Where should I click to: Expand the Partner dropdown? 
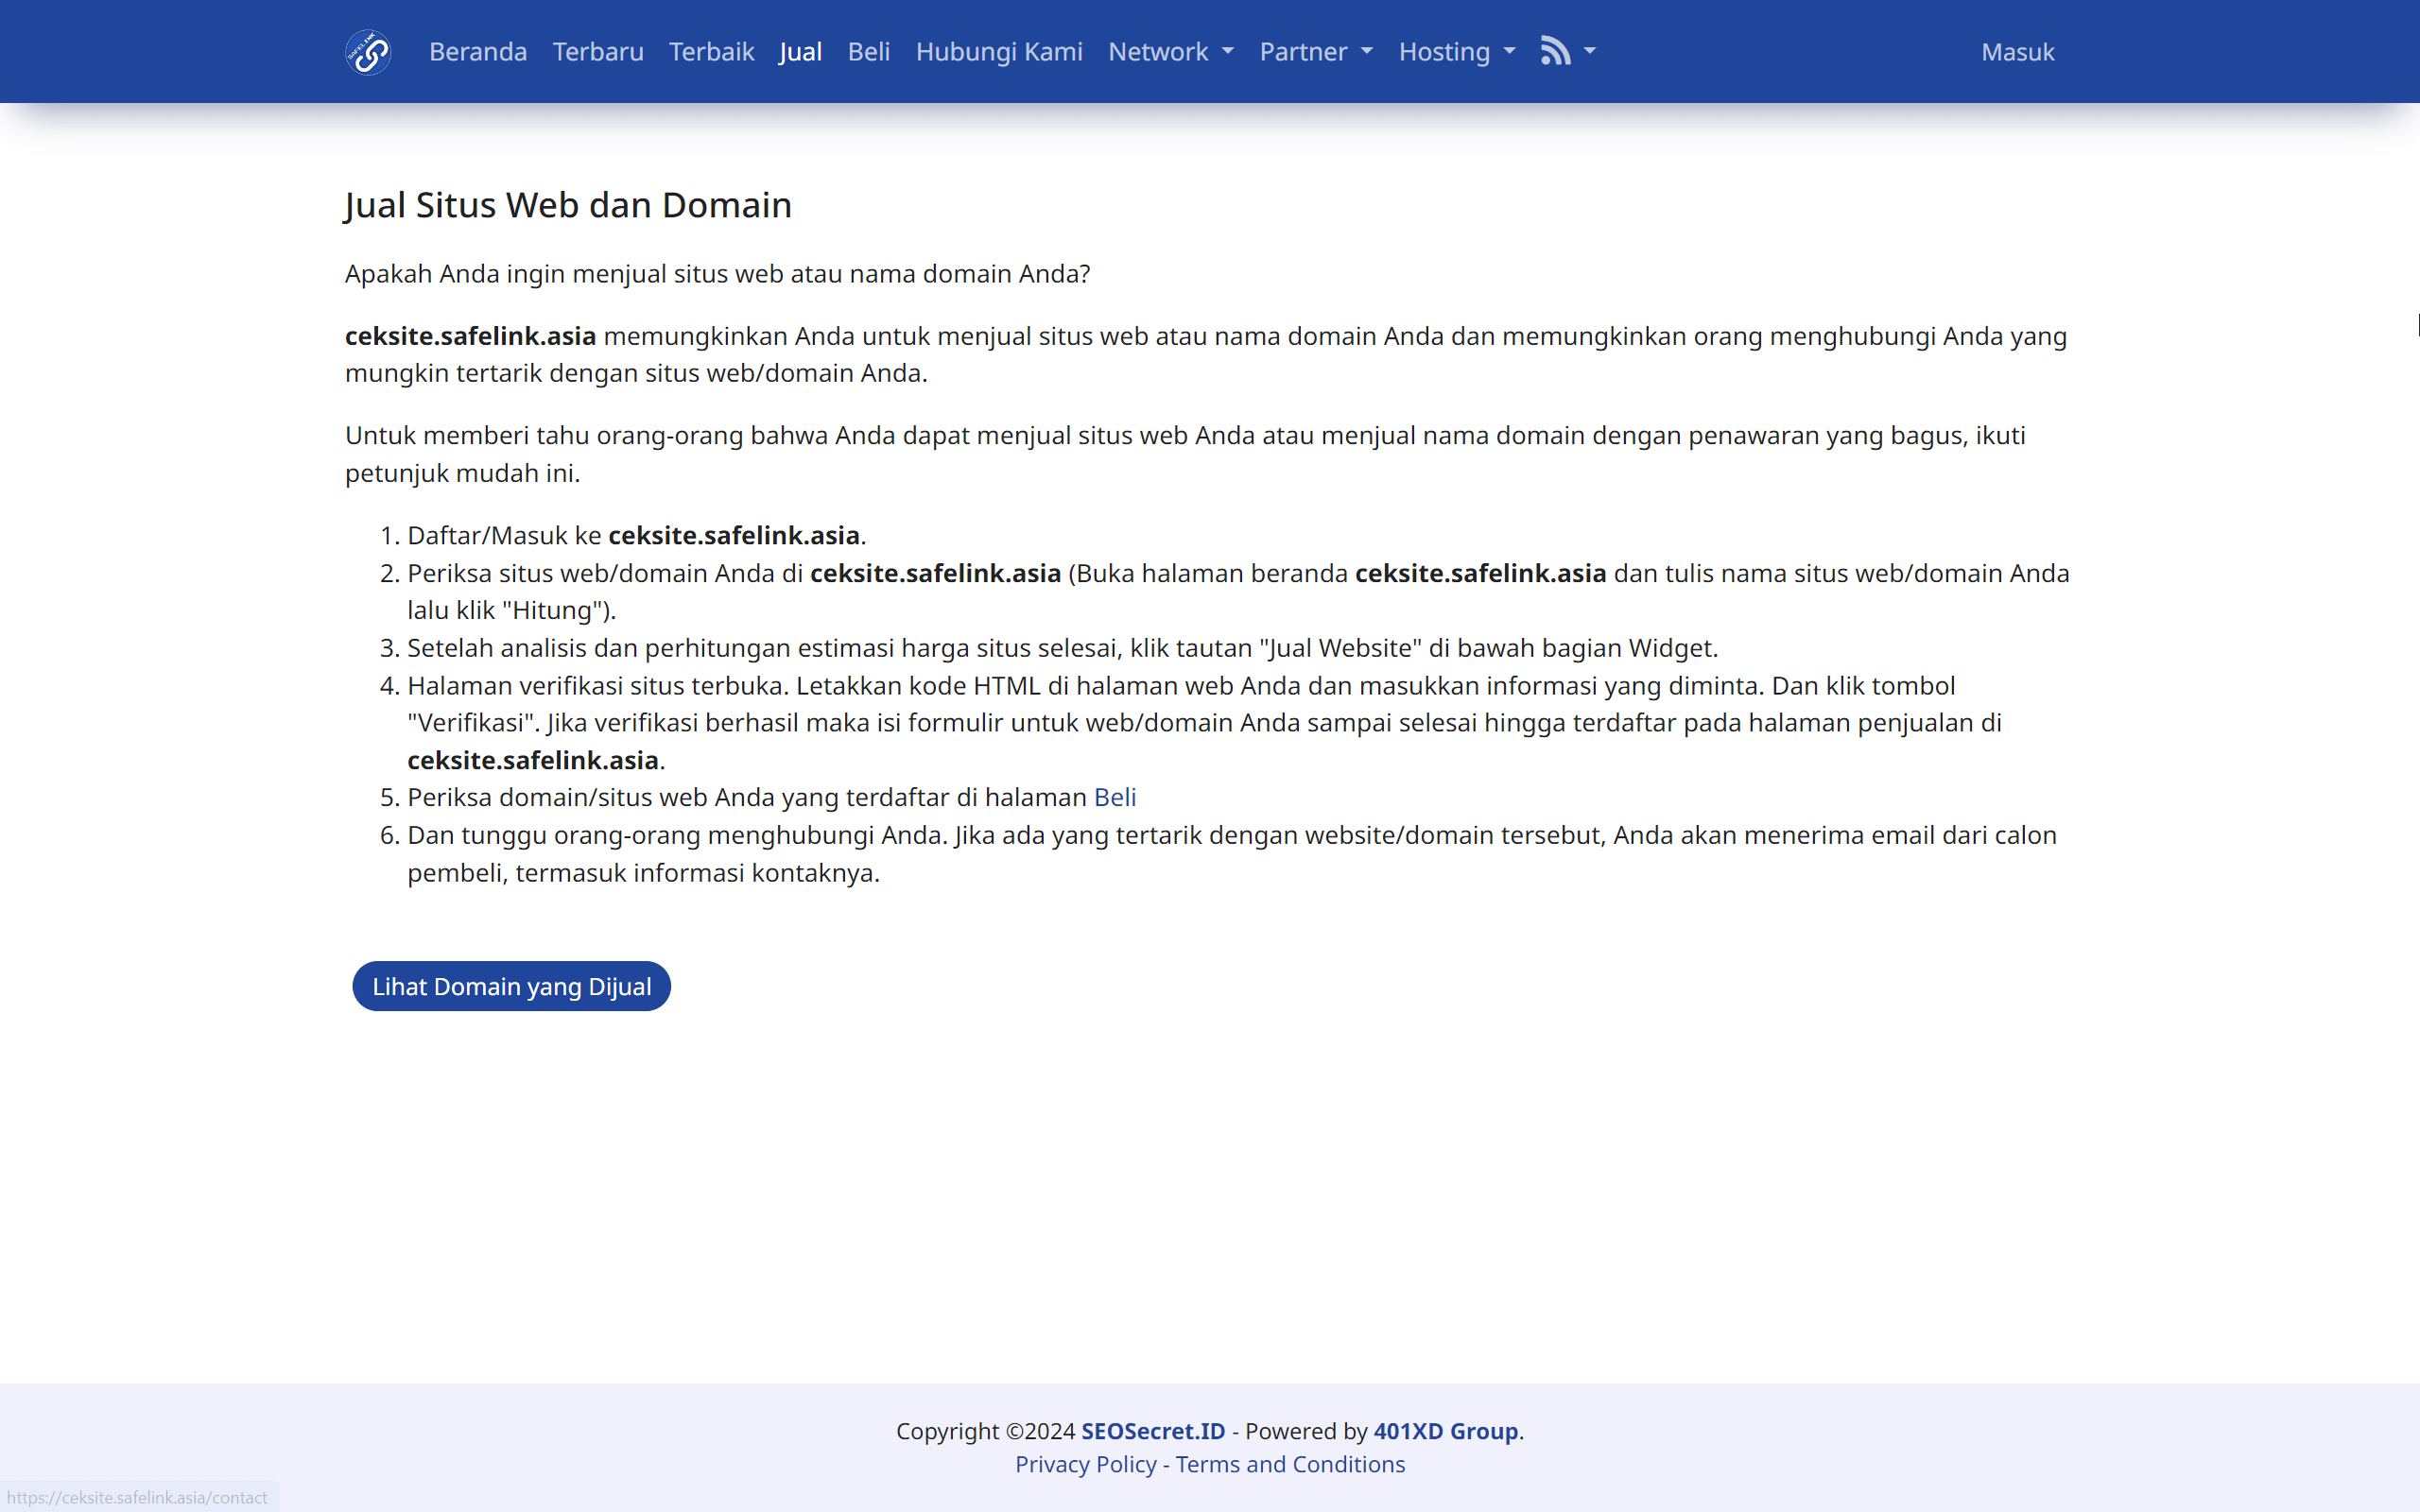(x=1315, y=51)
